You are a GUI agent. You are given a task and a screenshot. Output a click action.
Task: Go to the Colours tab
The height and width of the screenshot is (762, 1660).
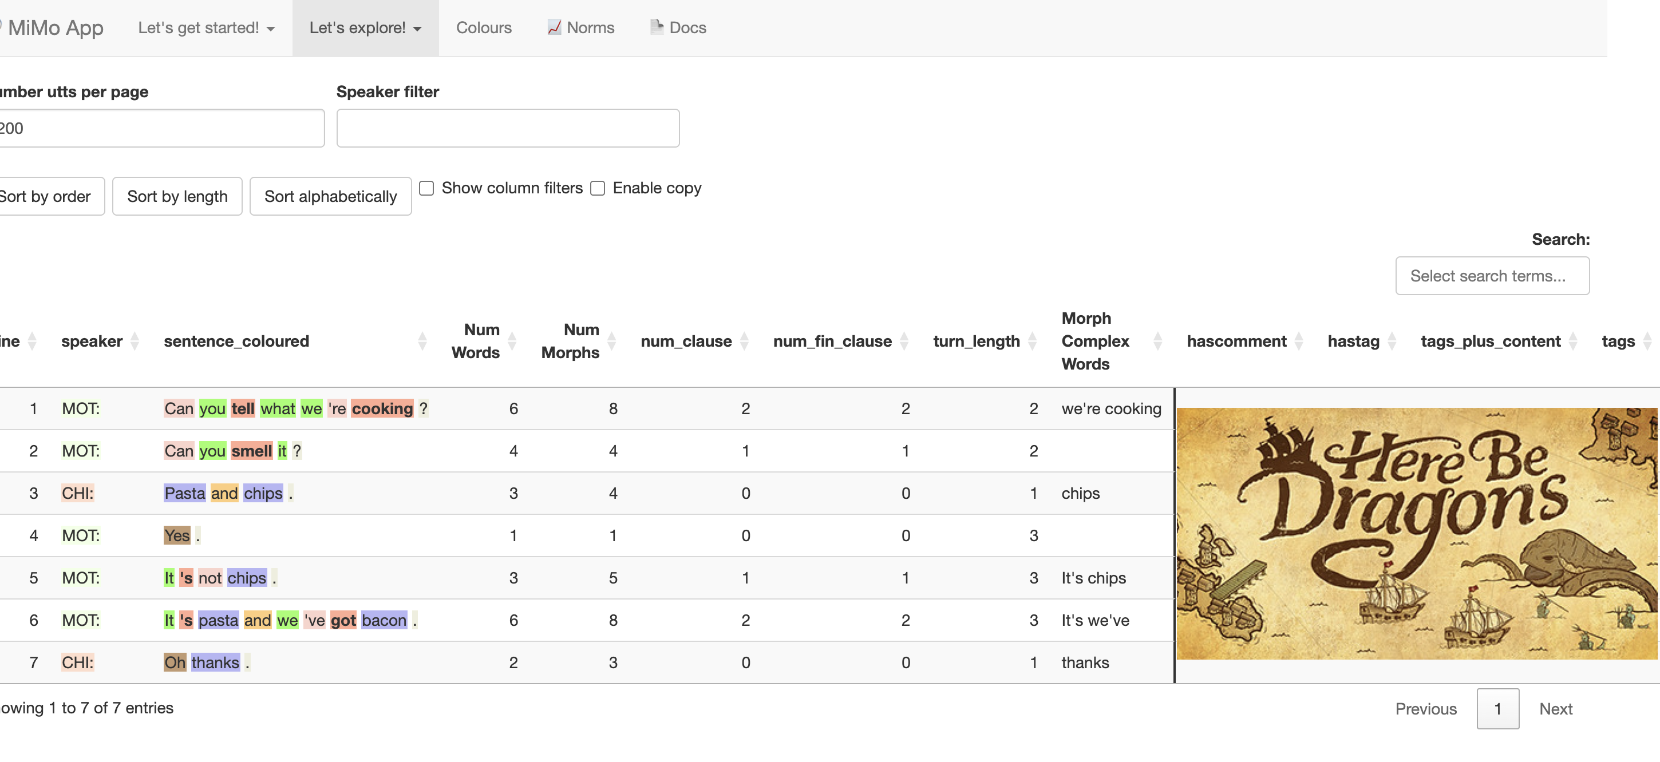pos(483,27)
